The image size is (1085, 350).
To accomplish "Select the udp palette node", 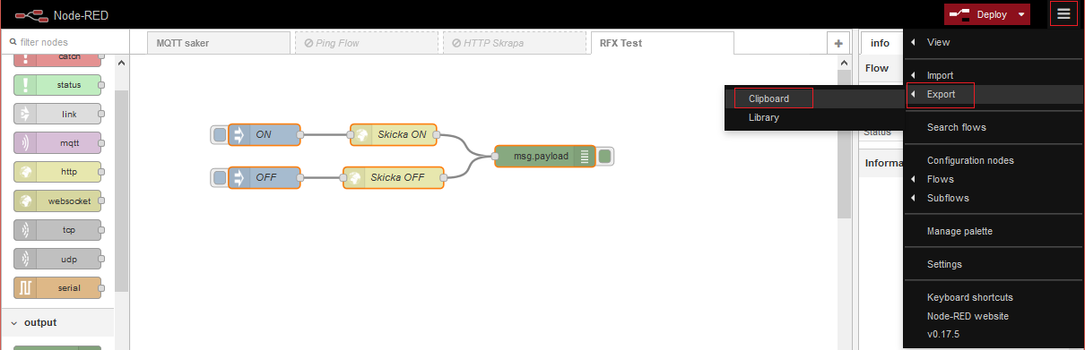I will 57,260.
